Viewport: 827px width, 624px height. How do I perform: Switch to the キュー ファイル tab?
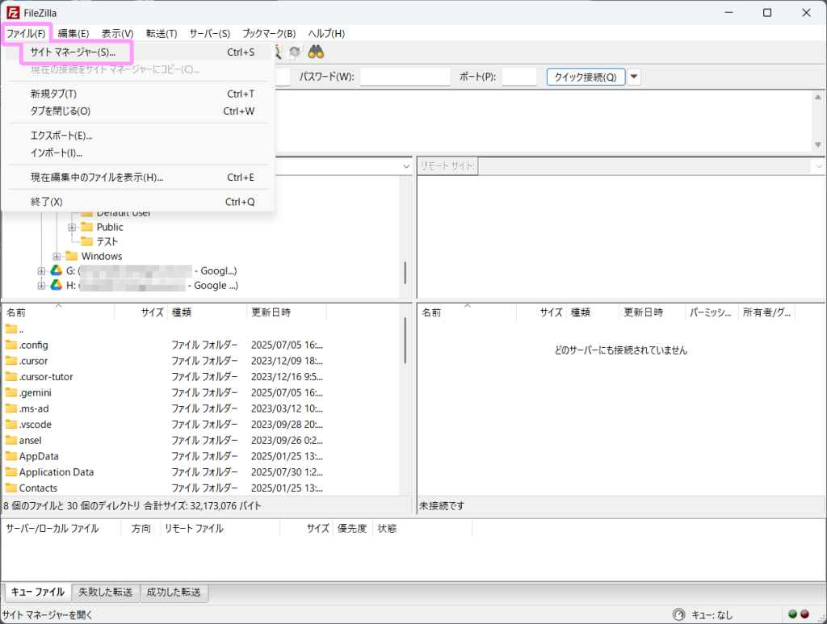[x=38, y=592]
